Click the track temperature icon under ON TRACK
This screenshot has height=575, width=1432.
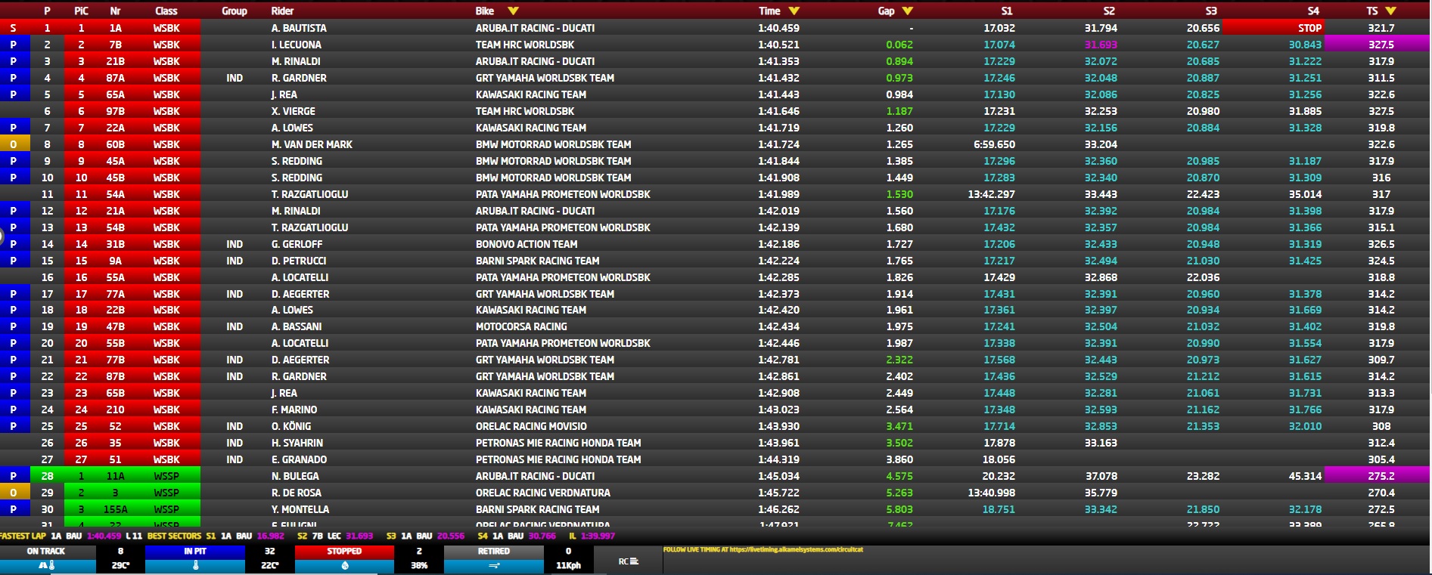(47, 565)
